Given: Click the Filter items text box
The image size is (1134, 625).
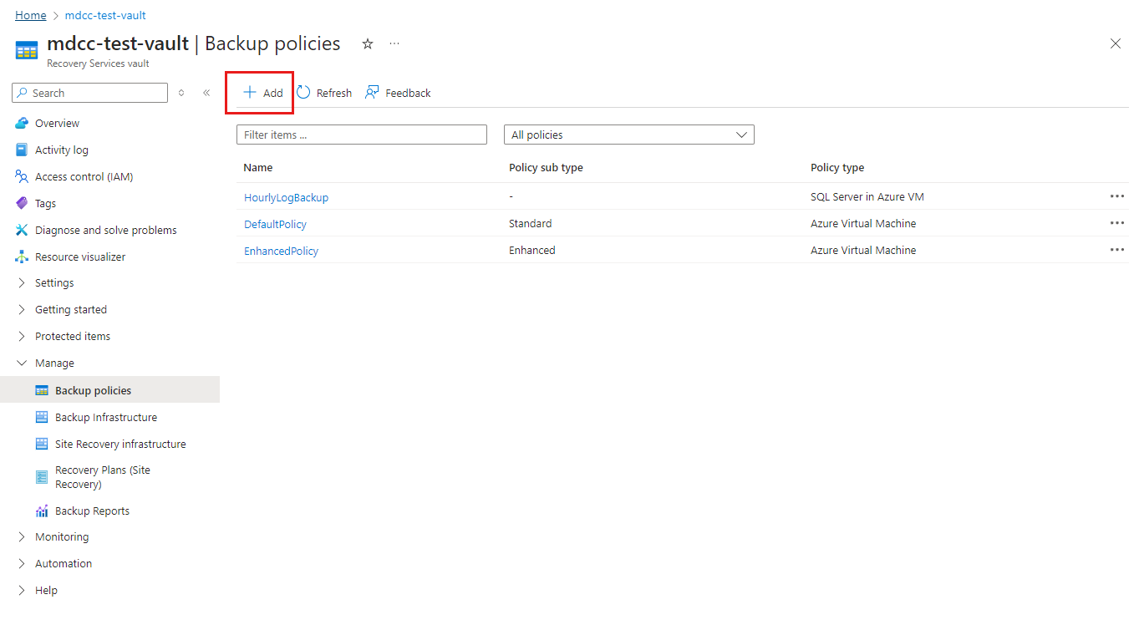Looking at the screenshot, I should tap(362, 135).
